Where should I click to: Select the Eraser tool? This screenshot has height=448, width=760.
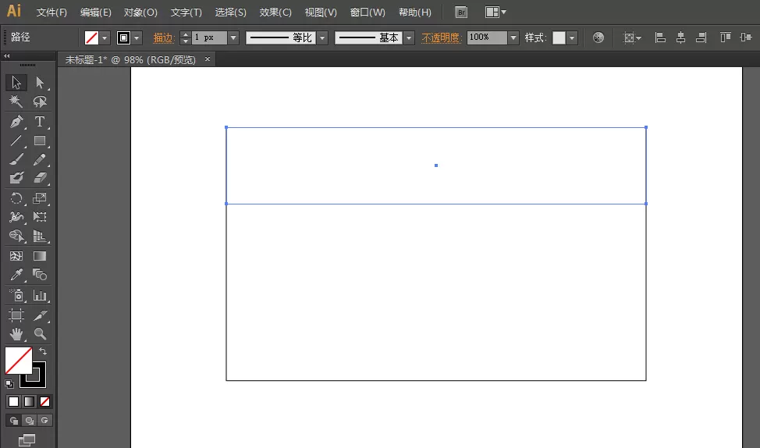pos(40,178)
